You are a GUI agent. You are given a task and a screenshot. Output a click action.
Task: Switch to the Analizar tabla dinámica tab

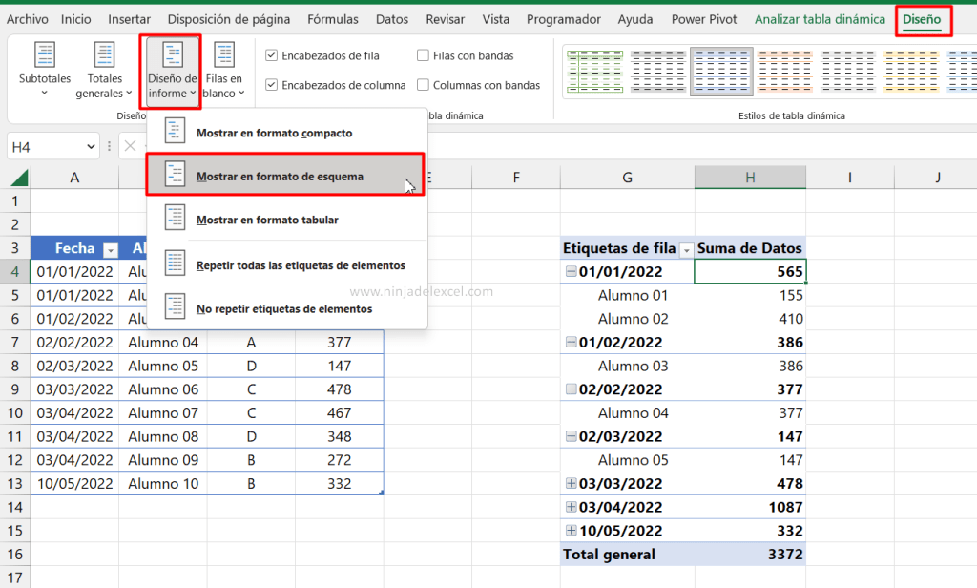(x=820, y=18)
